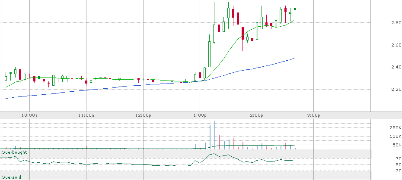Select the 11:00a time label

[86, 115]
